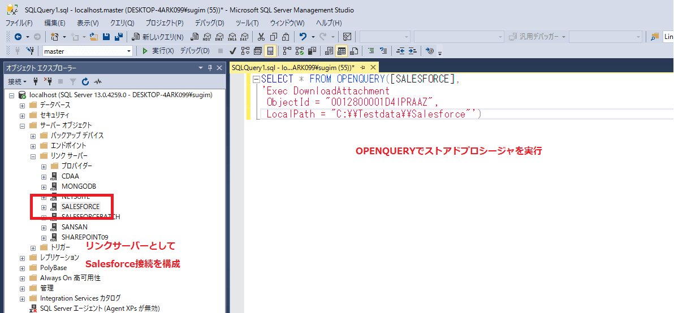This screenshot has width=674, height=313.
Task: Click the cut scissors icon
Action: click(x=261, y=37)
